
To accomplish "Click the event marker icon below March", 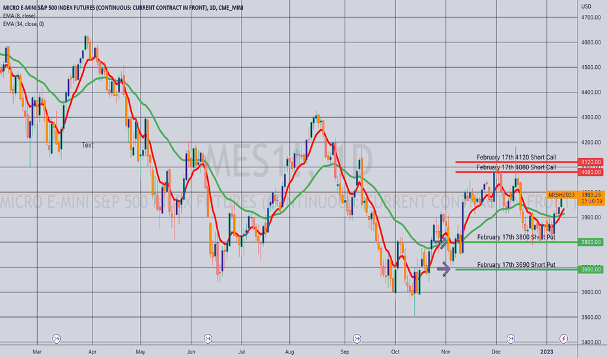I will point(57,338).
